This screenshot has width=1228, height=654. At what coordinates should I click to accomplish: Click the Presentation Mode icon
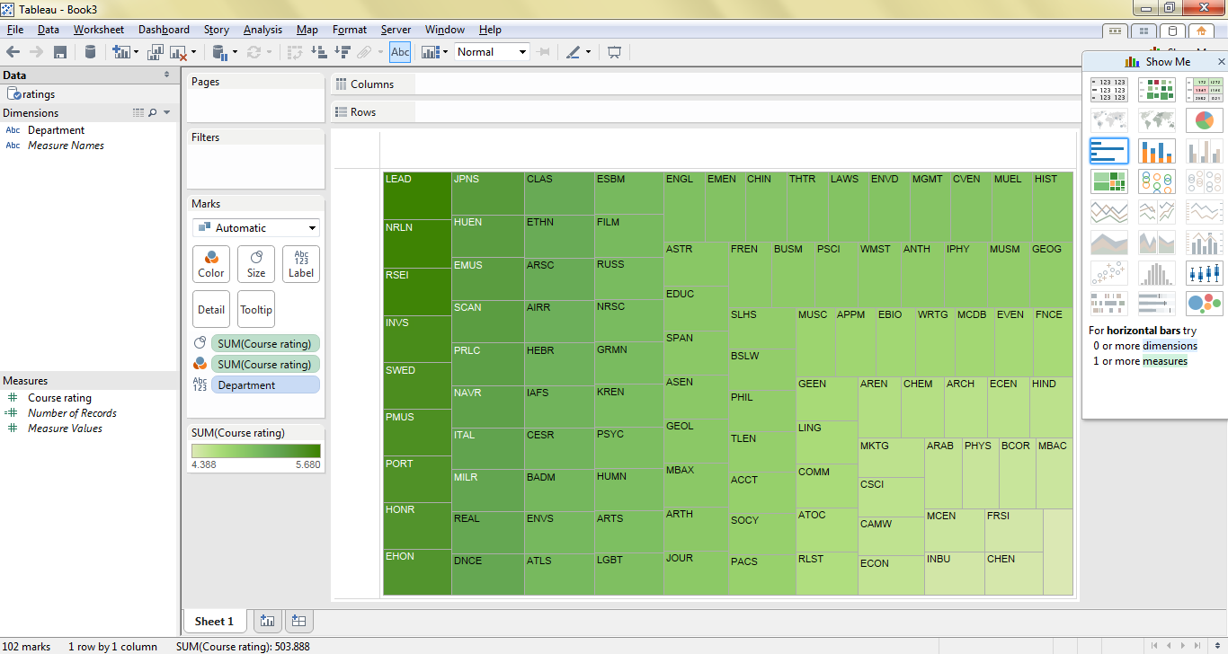615,52
